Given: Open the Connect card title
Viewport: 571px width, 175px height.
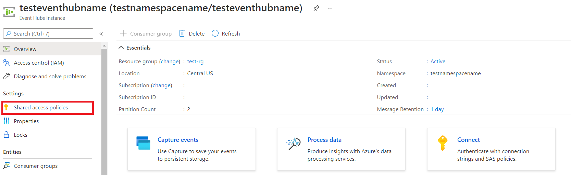Looking at the screenshot, I should pos(468,139).
